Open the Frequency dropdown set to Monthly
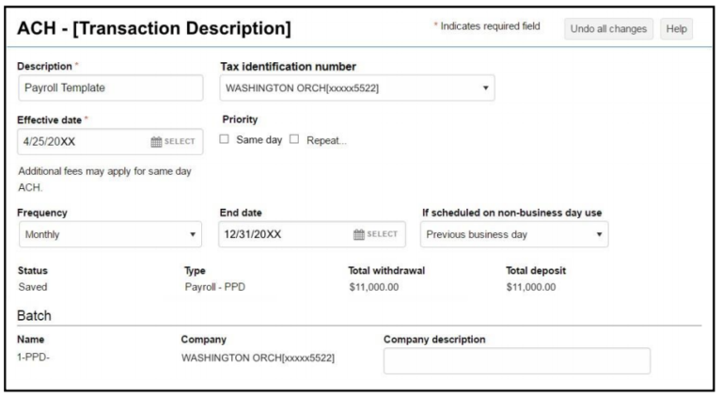This screenshot has height=397, width=722. (110, 233)
